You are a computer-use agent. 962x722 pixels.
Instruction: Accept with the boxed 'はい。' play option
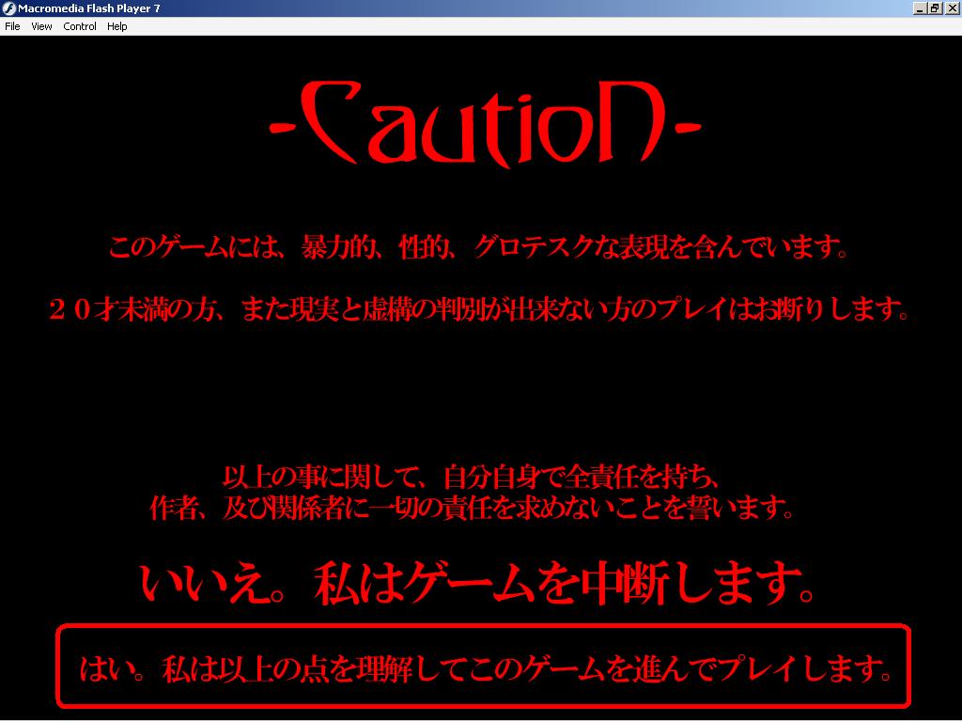tap(484, 667)
